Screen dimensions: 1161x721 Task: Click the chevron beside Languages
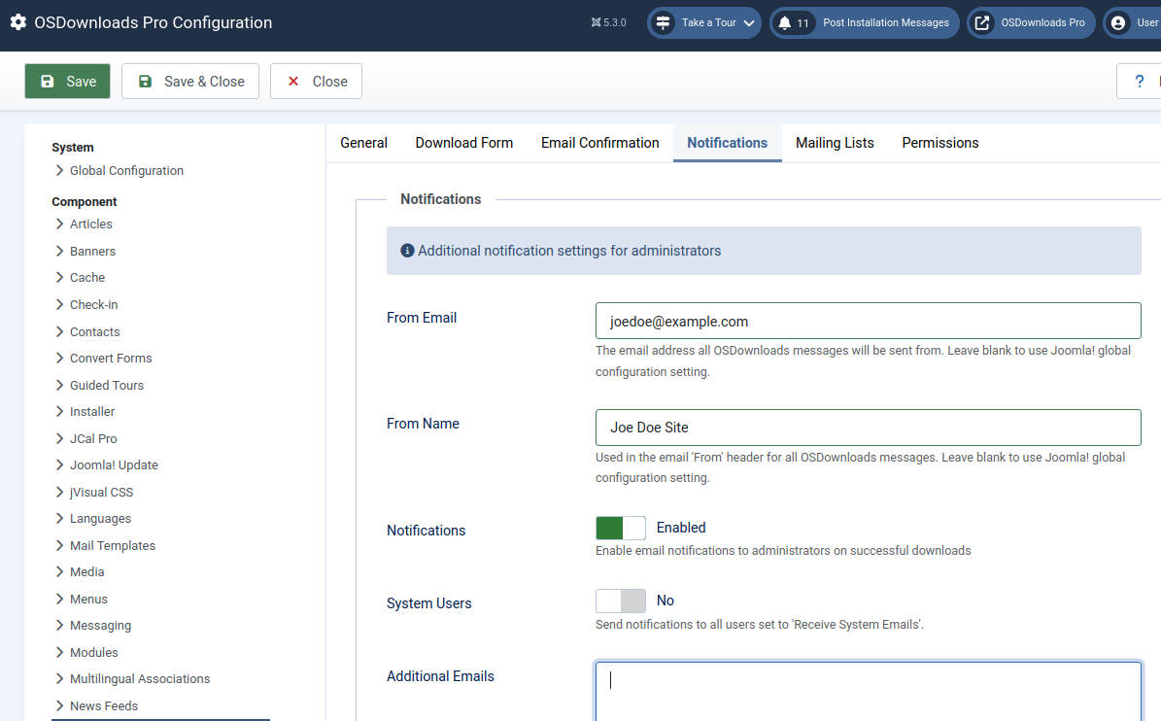click(59, 519)
